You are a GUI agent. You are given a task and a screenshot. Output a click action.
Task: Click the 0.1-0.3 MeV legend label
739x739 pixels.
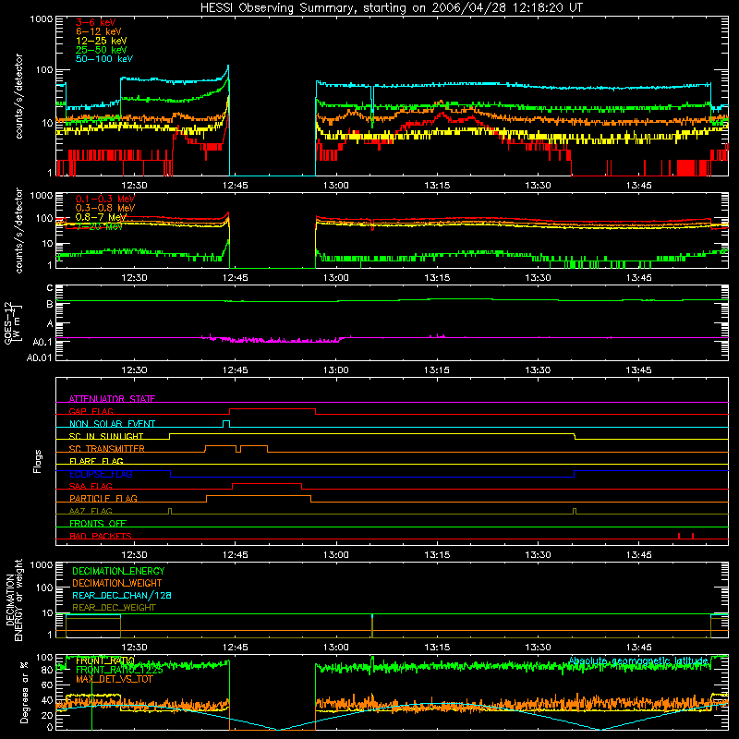[105, 199]
